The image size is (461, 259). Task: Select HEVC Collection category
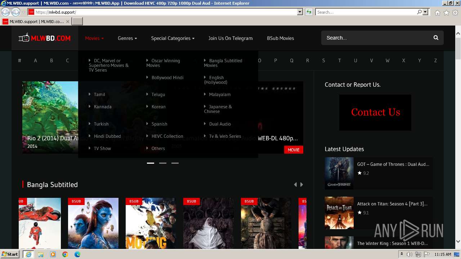165,136
